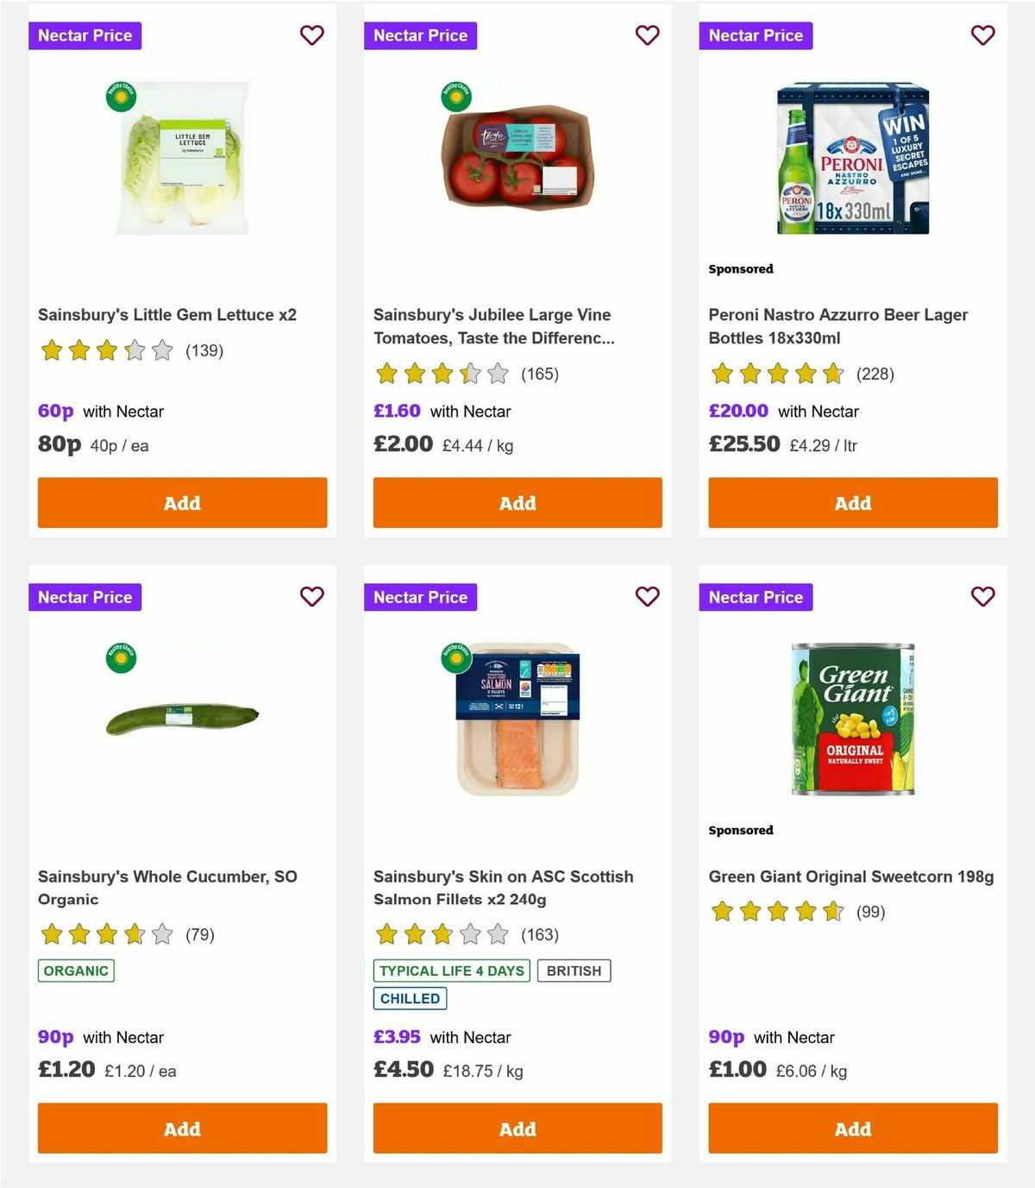The height and width of the screenshot is (1188, 1035).
Task: Click Nectar Price badge on cucumber card
Action: click(x=85, y=596)
